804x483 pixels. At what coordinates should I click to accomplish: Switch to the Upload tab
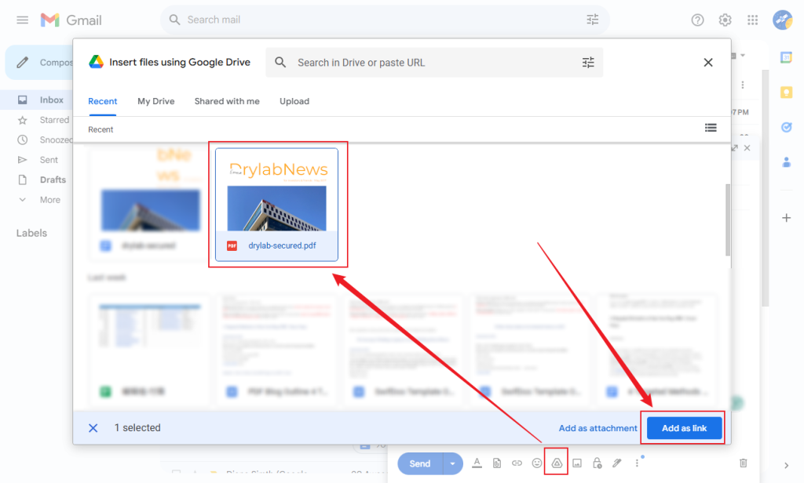coord(294,101)
